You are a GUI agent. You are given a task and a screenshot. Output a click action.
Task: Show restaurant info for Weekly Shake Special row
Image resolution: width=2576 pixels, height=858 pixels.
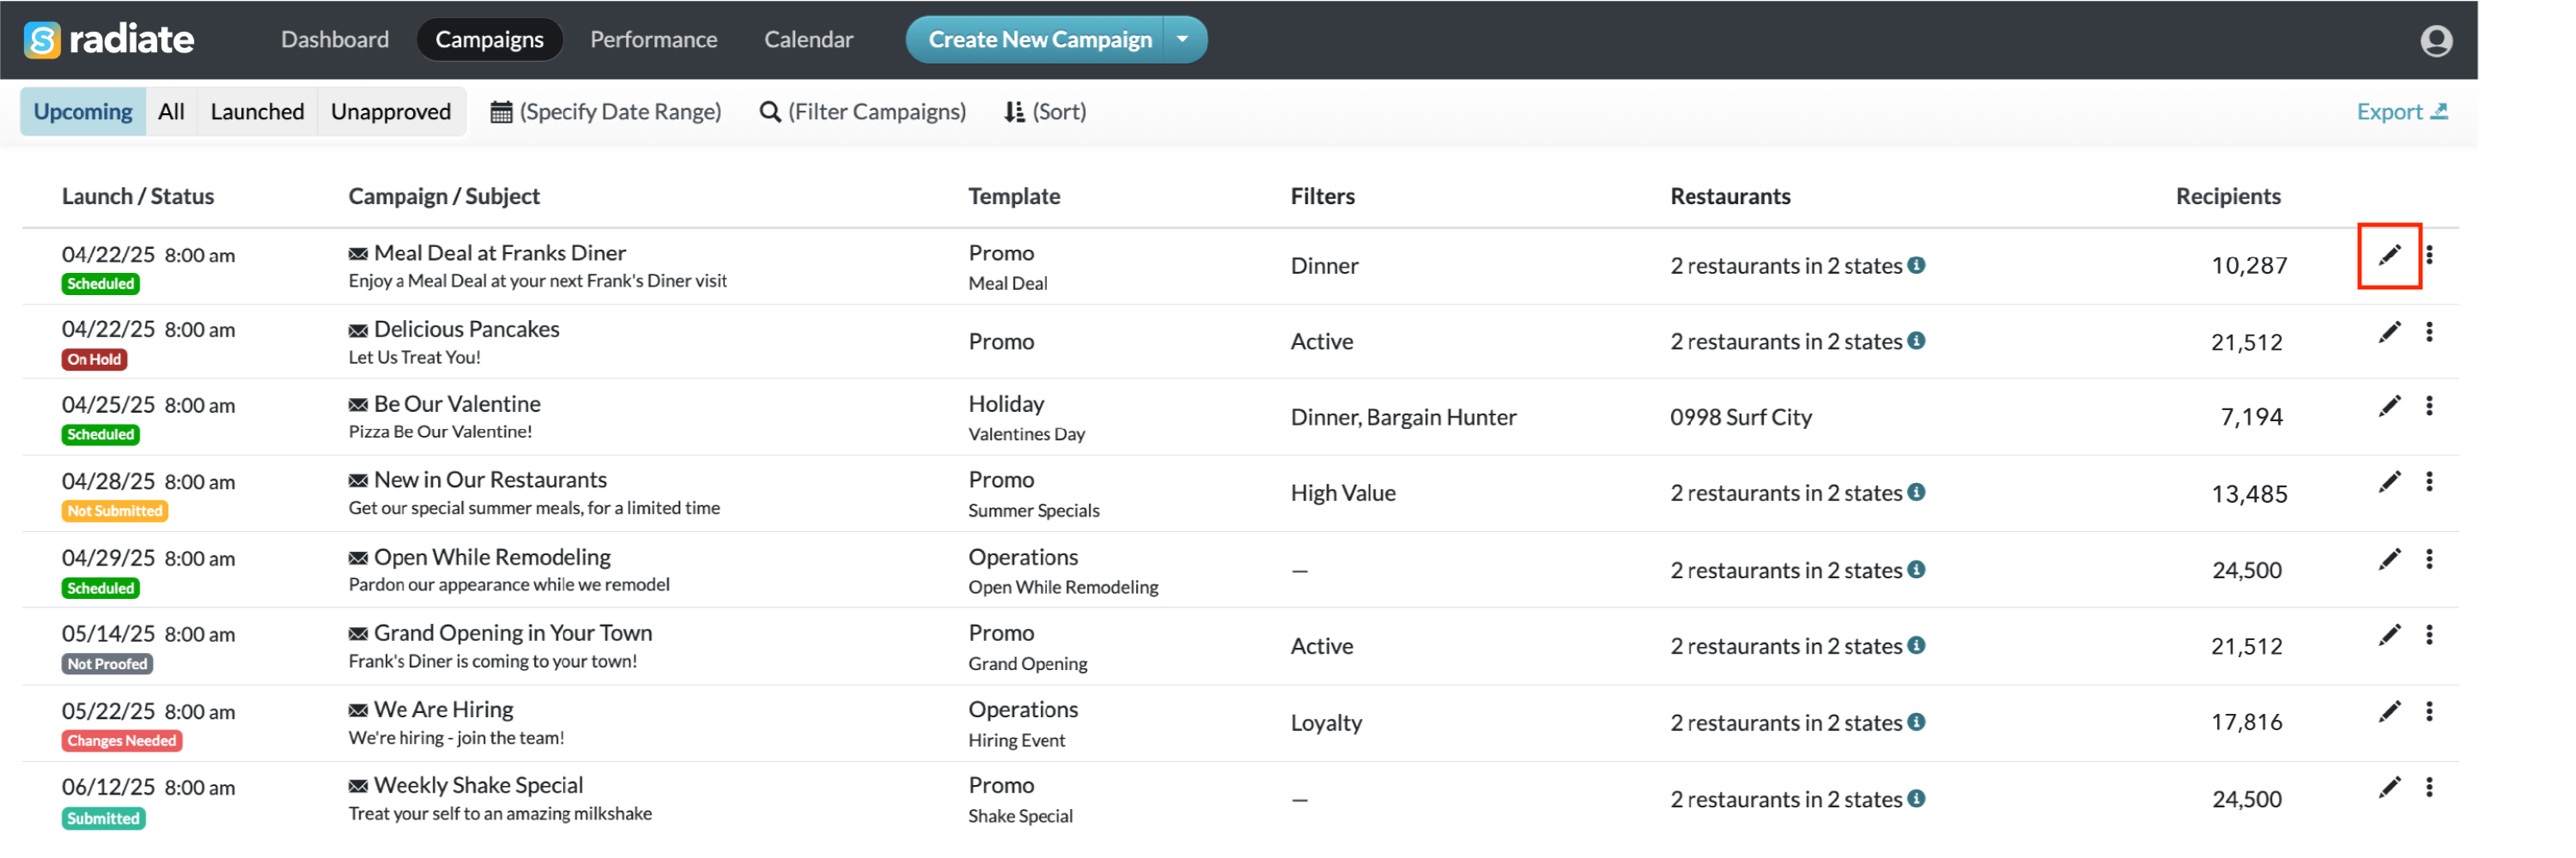[x=1916, y=799]
